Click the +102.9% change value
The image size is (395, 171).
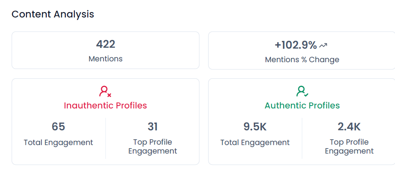coord(296,45)
